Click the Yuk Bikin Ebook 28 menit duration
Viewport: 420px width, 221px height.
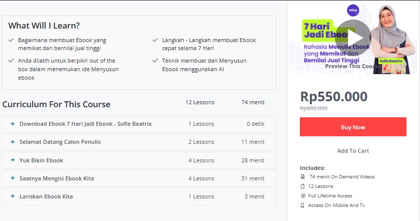tap(253, 160)
